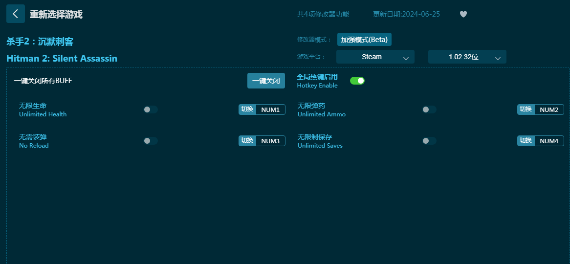This screenshot has width=570, height=264.
Task: Click 切换 button beside NUM3
Action: click(247, 141)
